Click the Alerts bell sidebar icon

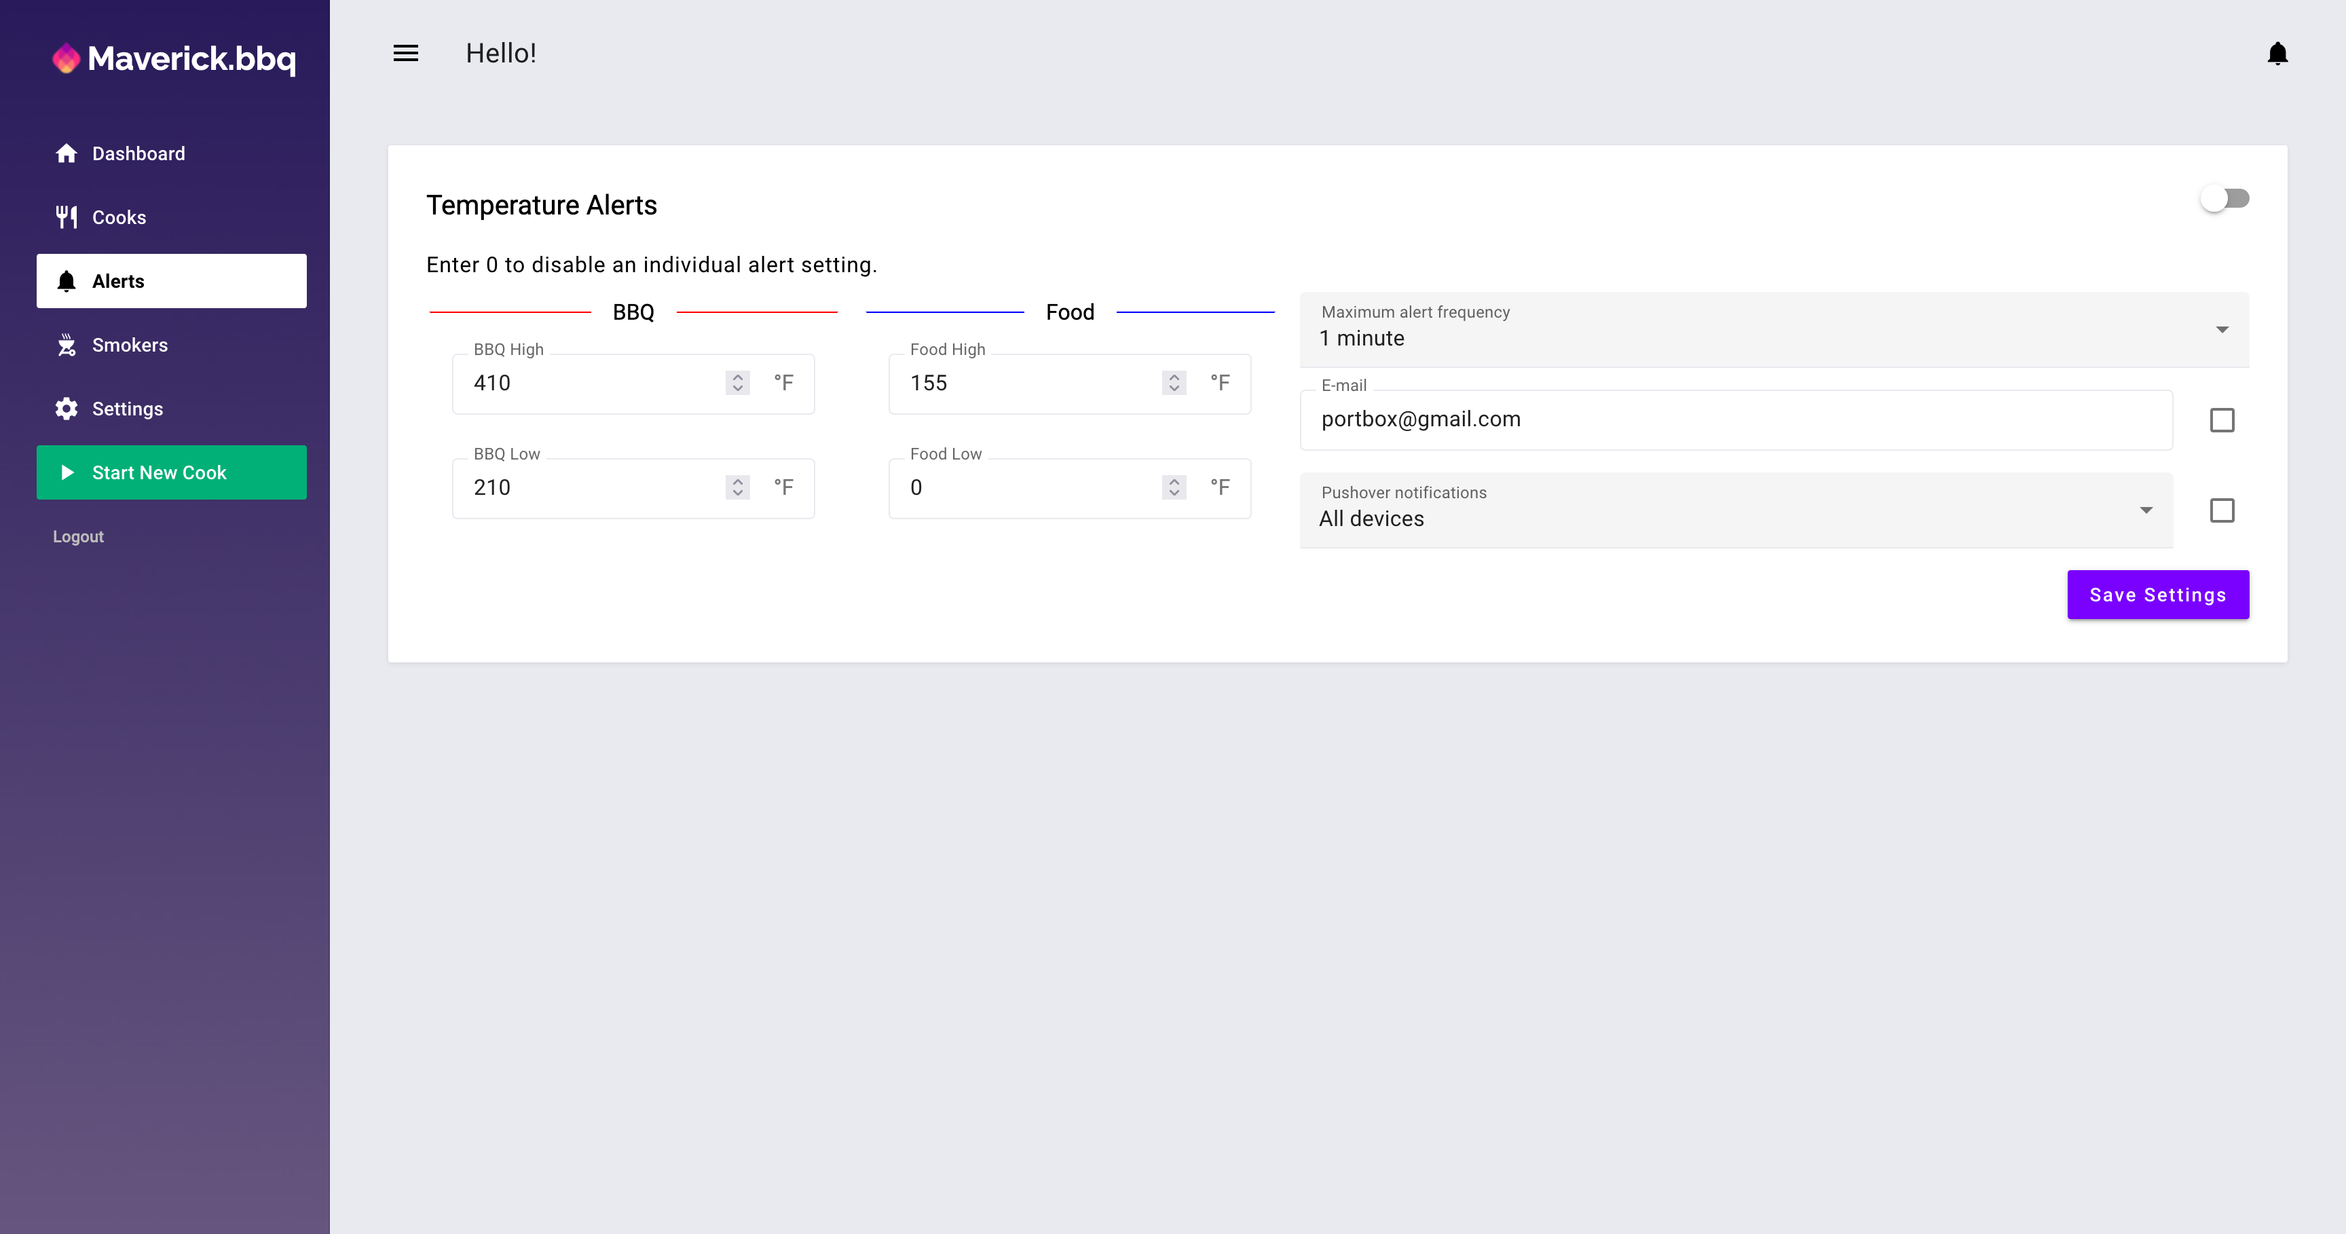pyautogui.click(x=67, y=282)
